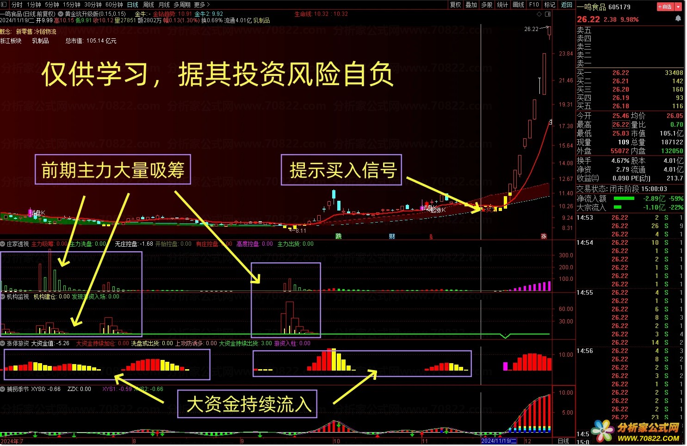Click the 买五 bid price 26.18 row
687x446 pixels.
tap(630, 106)
